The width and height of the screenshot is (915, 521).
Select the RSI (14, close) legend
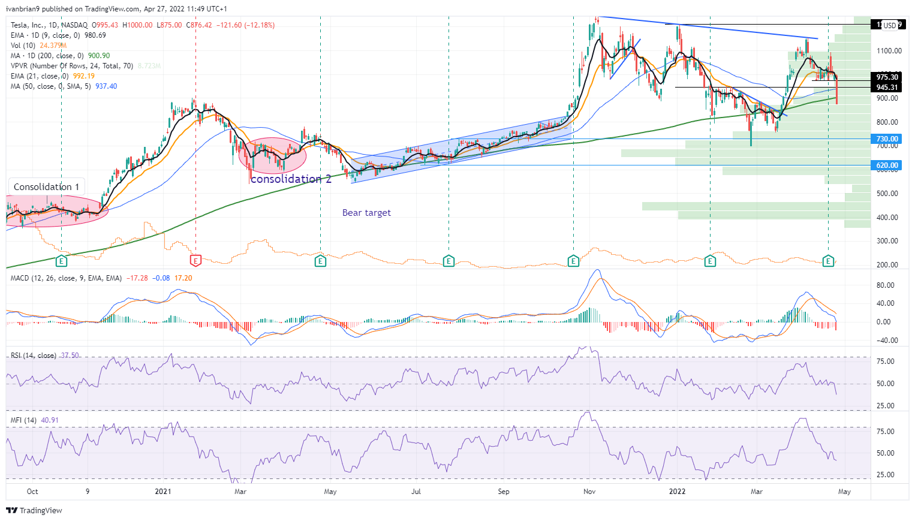34,356
